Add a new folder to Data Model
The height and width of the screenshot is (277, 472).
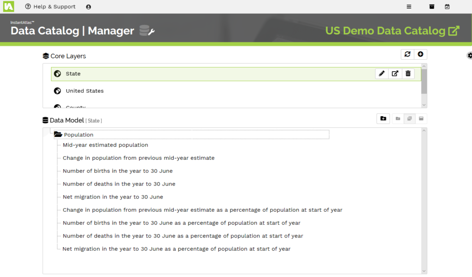pyautogui.click(x=383, y=119)
